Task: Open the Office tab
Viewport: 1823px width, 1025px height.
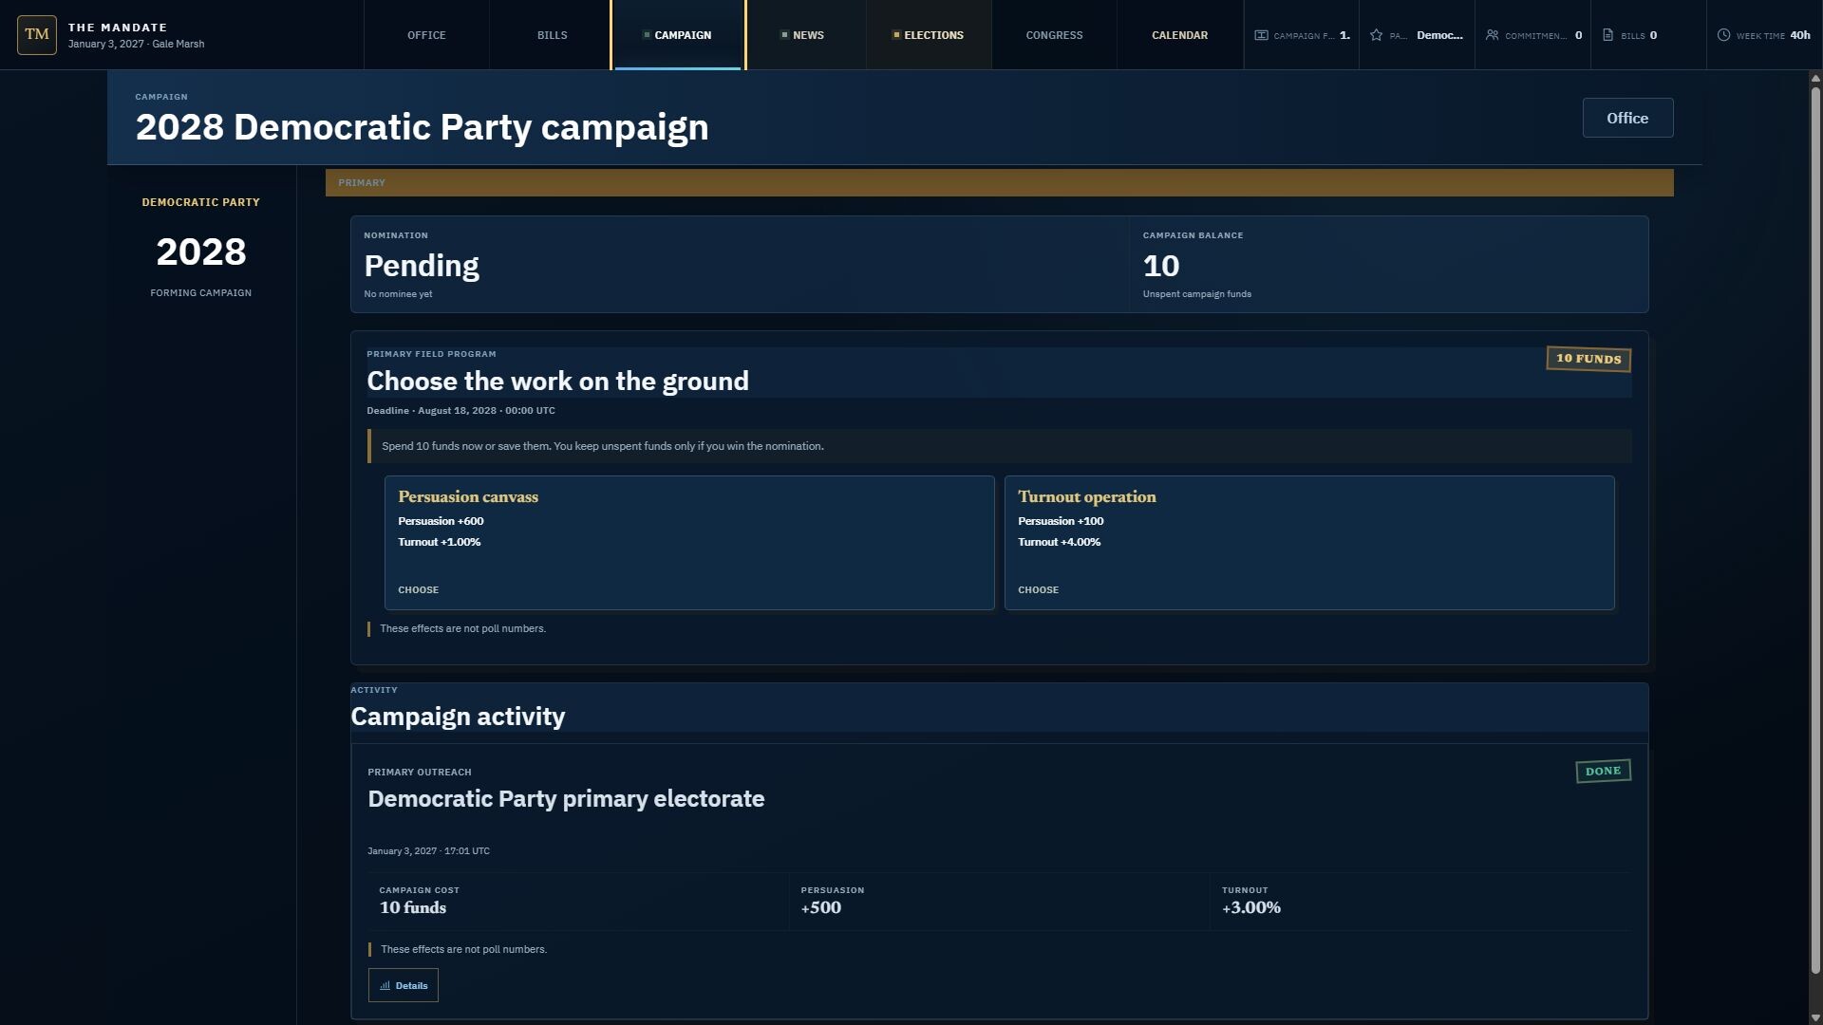Action: (x=426, y=35)
